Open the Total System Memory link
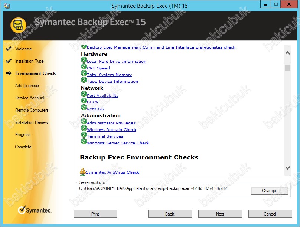The image size is (300, 227). coord(109,75)
